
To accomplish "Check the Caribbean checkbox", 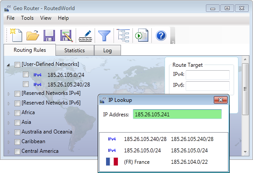I will [x=17, y=142].
